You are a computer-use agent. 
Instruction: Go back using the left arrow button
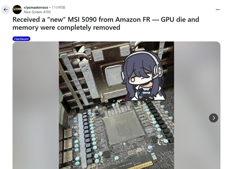6,10
